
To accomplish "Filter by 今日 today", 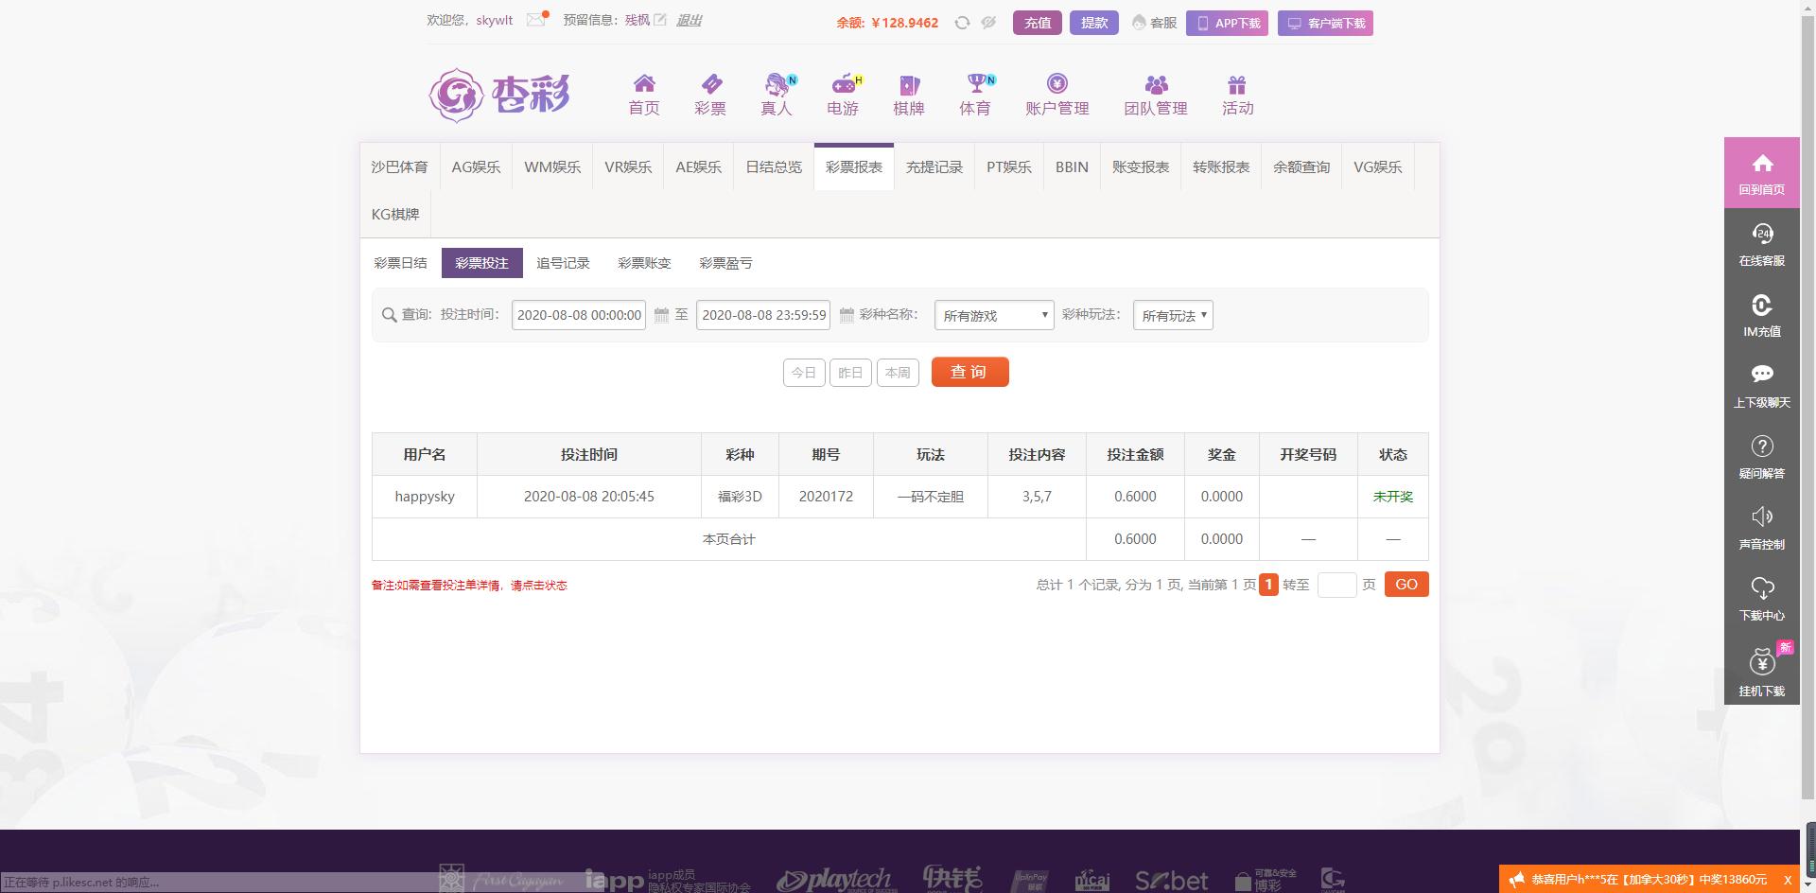I will (804, 373).
